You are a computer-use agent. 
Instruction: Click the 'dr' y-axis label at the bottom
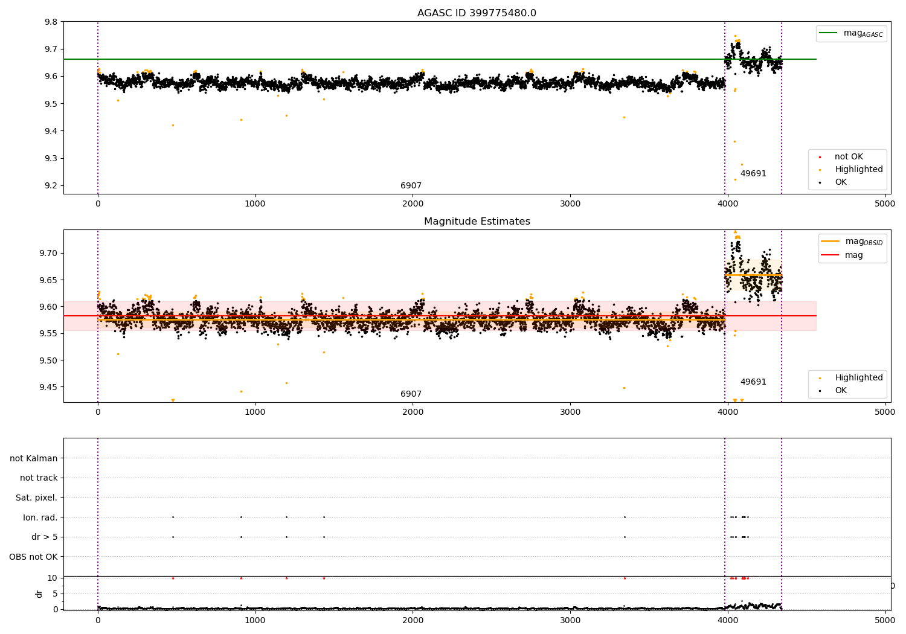pyautogui.click(x=39, y=594)
